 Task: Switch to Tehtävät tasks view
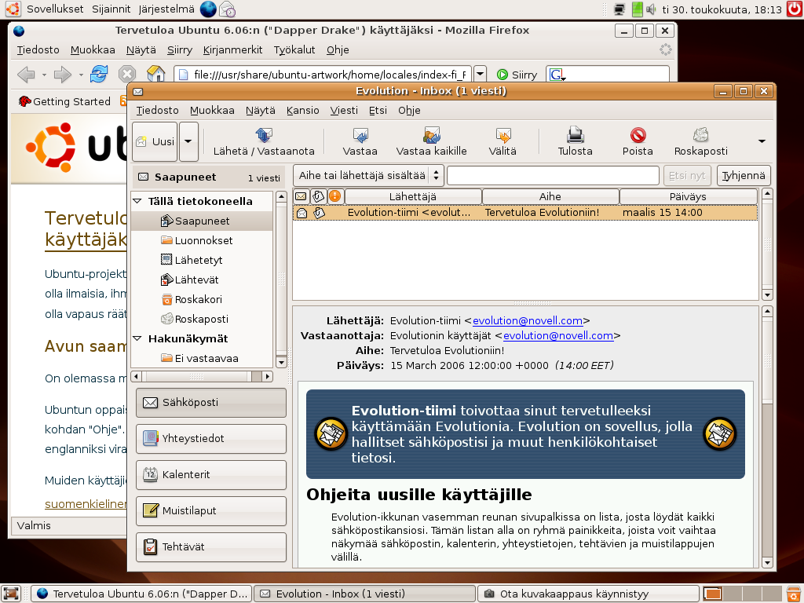(210, 546)
